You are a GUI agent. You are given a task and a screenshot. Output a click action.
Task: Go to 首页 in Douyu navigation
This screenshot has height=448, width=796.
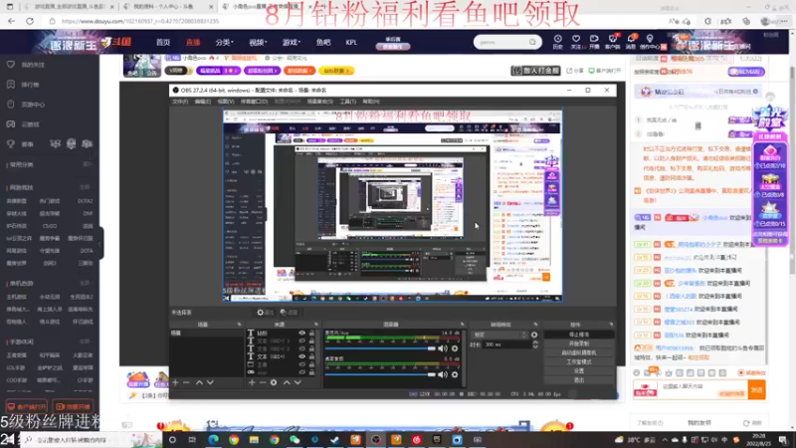[x=163, y=42]
